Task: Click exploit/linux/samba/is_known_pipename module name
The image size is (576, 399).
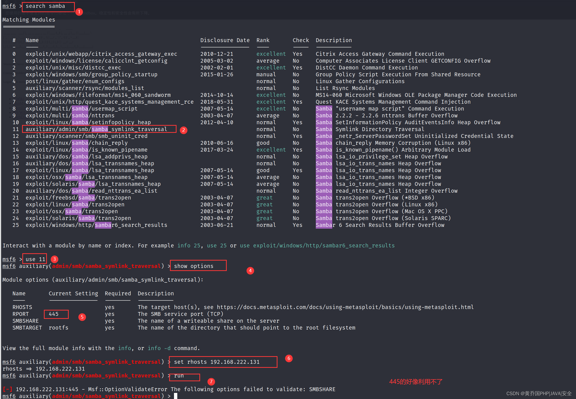Action: pyautogui.click(x=86, y=150)
